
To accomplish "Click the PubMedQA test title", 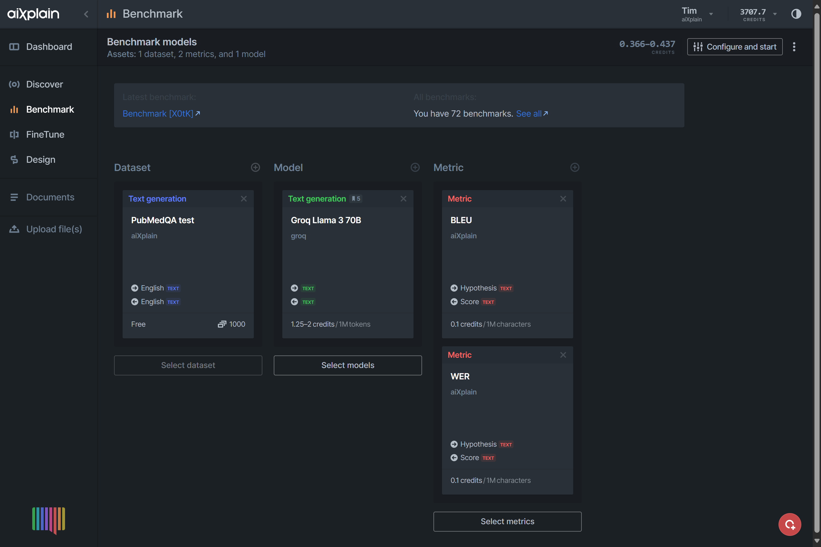I will [162, 220].
